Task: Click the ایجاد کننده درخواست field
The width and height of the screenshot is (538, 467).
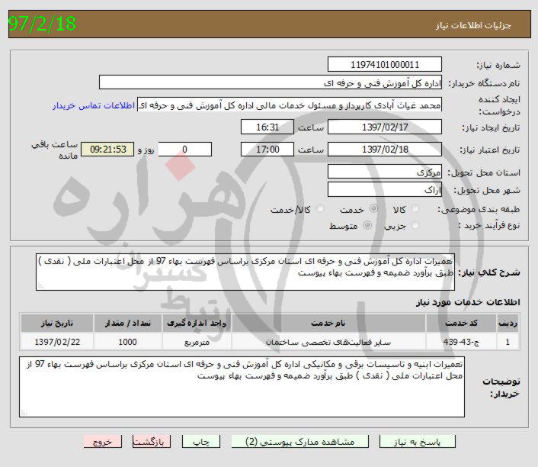Action: [x=290, y=105]
